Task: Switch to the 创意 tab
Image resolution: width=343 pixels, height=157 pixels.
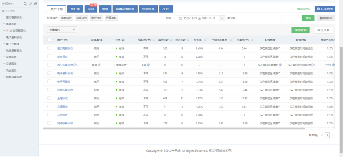Action: 105,9
